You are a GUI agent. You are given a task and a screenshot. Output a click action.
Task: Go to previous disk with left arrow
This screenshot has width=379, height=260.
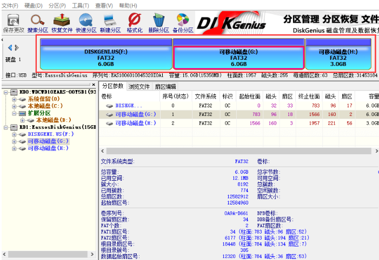tap(10, 48)
